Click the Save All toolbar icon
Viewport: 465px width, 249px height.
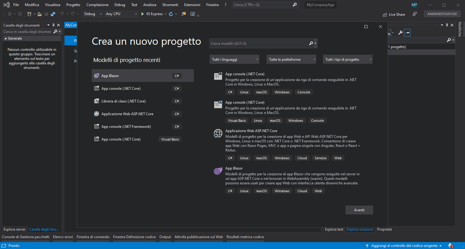tap(53, 14)
